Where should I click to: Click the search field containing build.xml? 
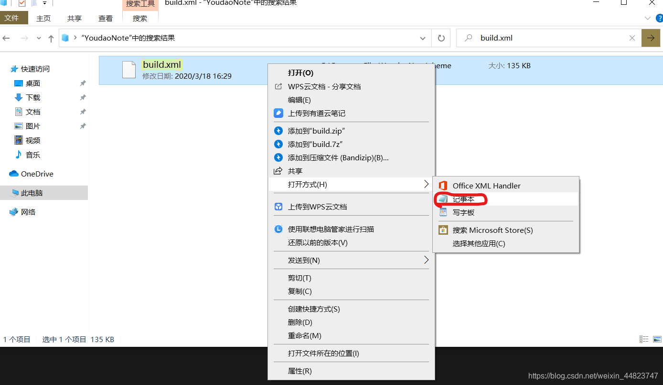(x=549, y=38)
